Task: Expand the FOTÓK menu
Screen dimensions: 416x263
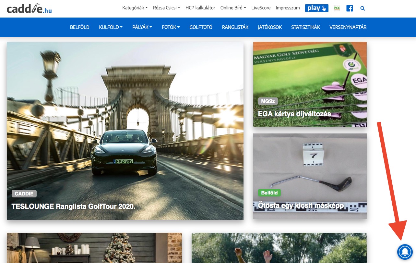Action: coord(171,27)
